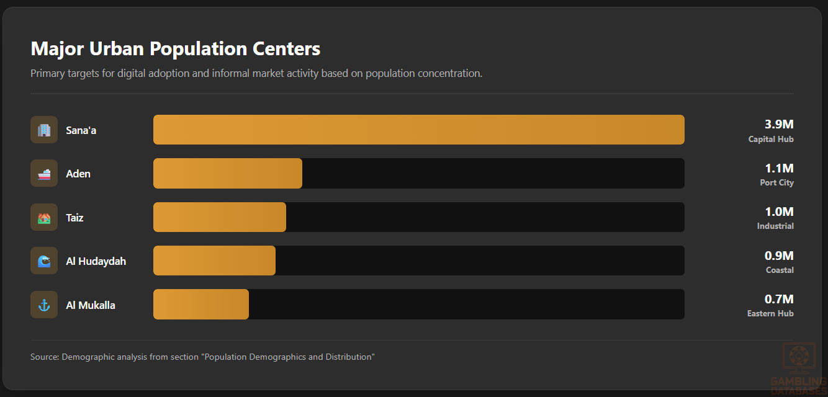Click the Source demographic analysis footnote
828x397 pixels.
coord(202,357)
